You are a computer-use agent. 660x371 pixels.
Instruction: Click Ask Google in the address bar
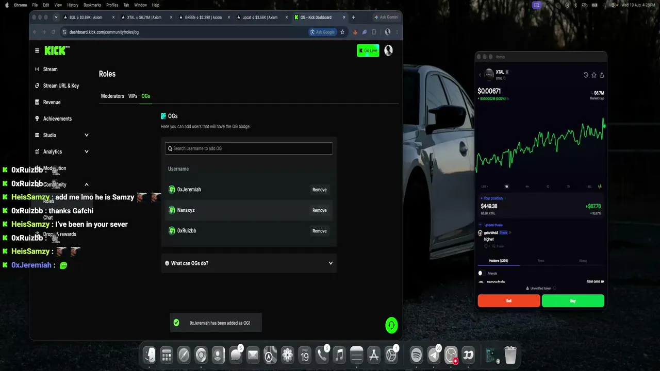322,32
